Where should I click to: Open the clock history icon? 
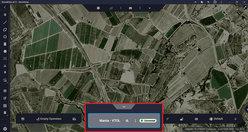[98, 8]
